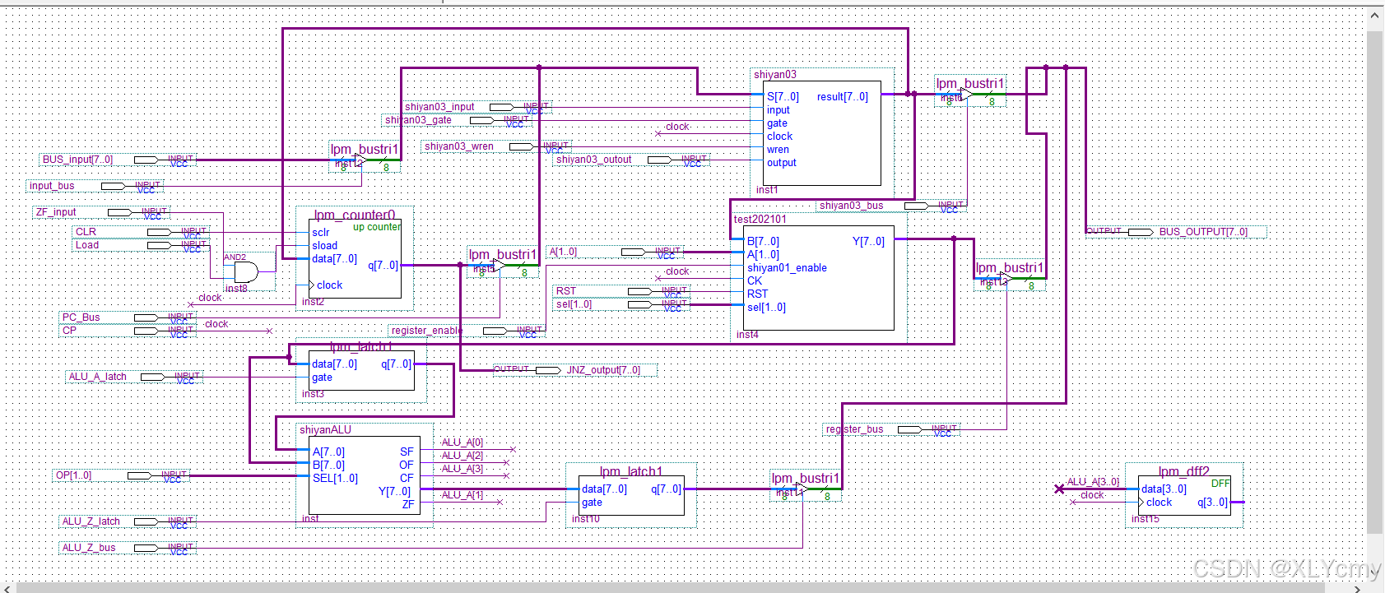Viewport: 1385px width, 593px height.
Task: Click the vertical scrollbar thumb
Action: coord(1375,282)
